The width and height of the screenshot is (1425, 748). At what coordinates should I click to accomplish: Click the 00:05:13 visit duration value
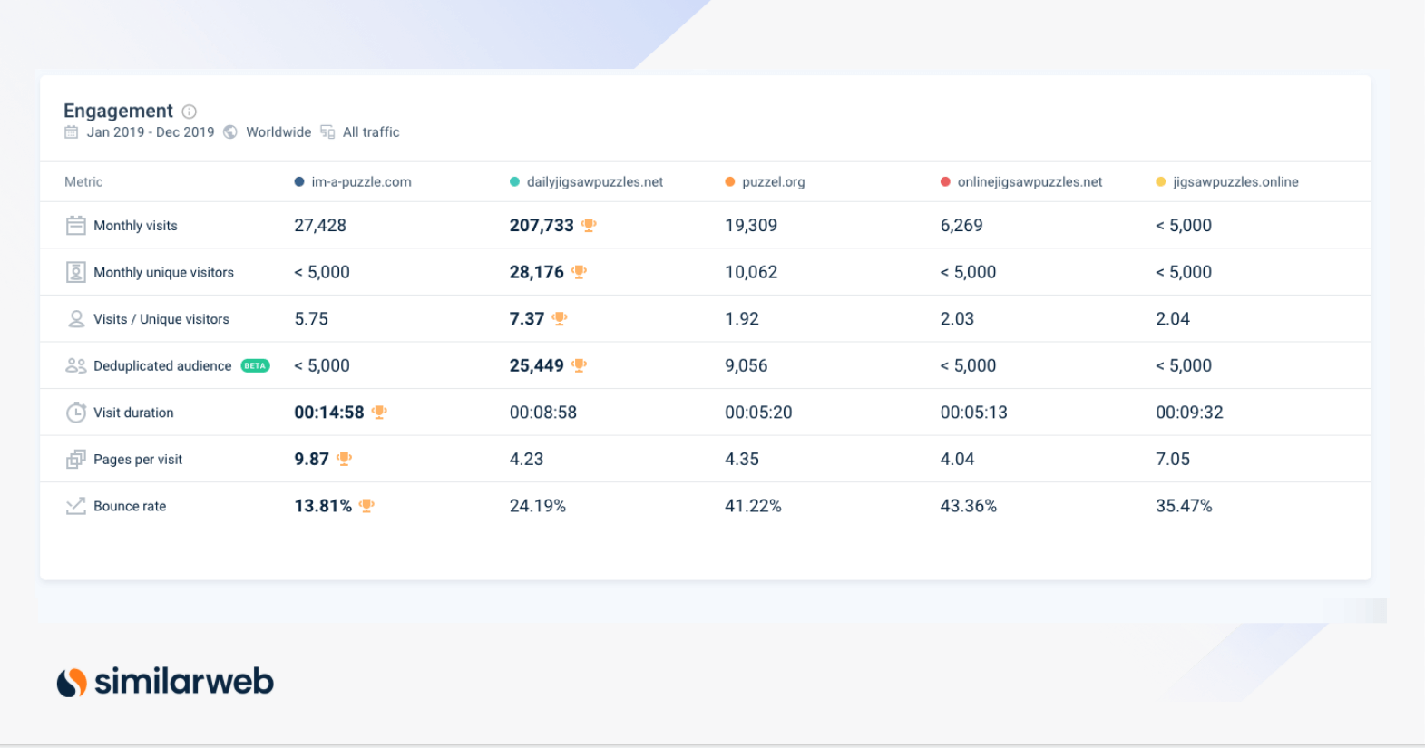974,413
